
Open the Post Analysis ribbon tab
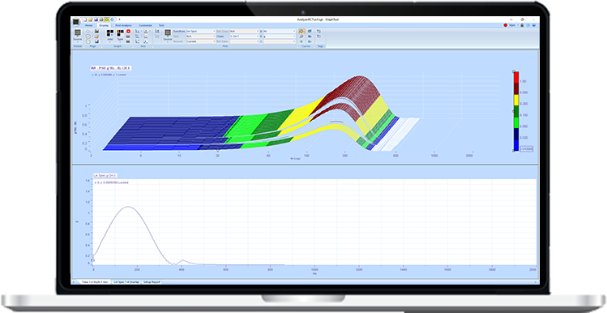click(x=123, y=25)
